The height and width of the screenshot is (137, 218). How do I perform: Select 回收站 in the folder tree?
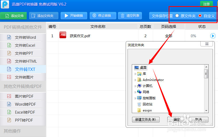[x=148, y=104]
